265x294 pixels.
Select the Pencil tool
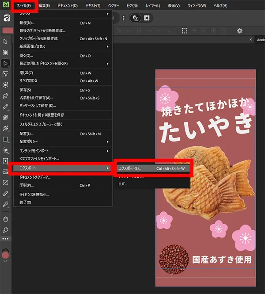tap(5, 107)
